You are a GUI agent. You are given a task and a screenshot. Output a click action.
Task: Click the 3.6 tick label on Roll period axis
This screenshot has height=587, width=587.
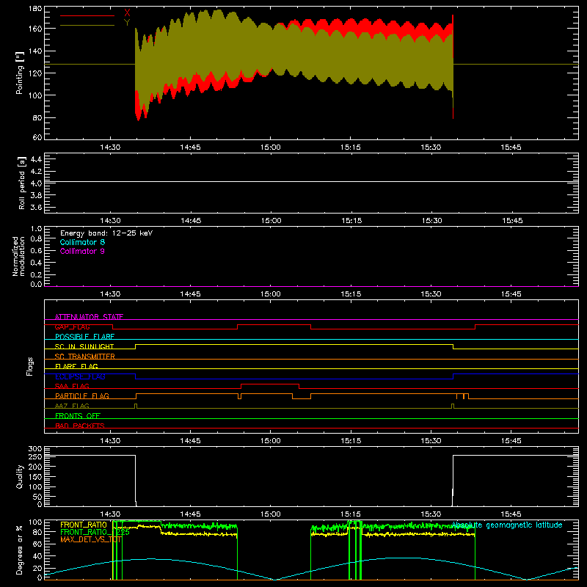pyautogui.click(x=36, y=208)
